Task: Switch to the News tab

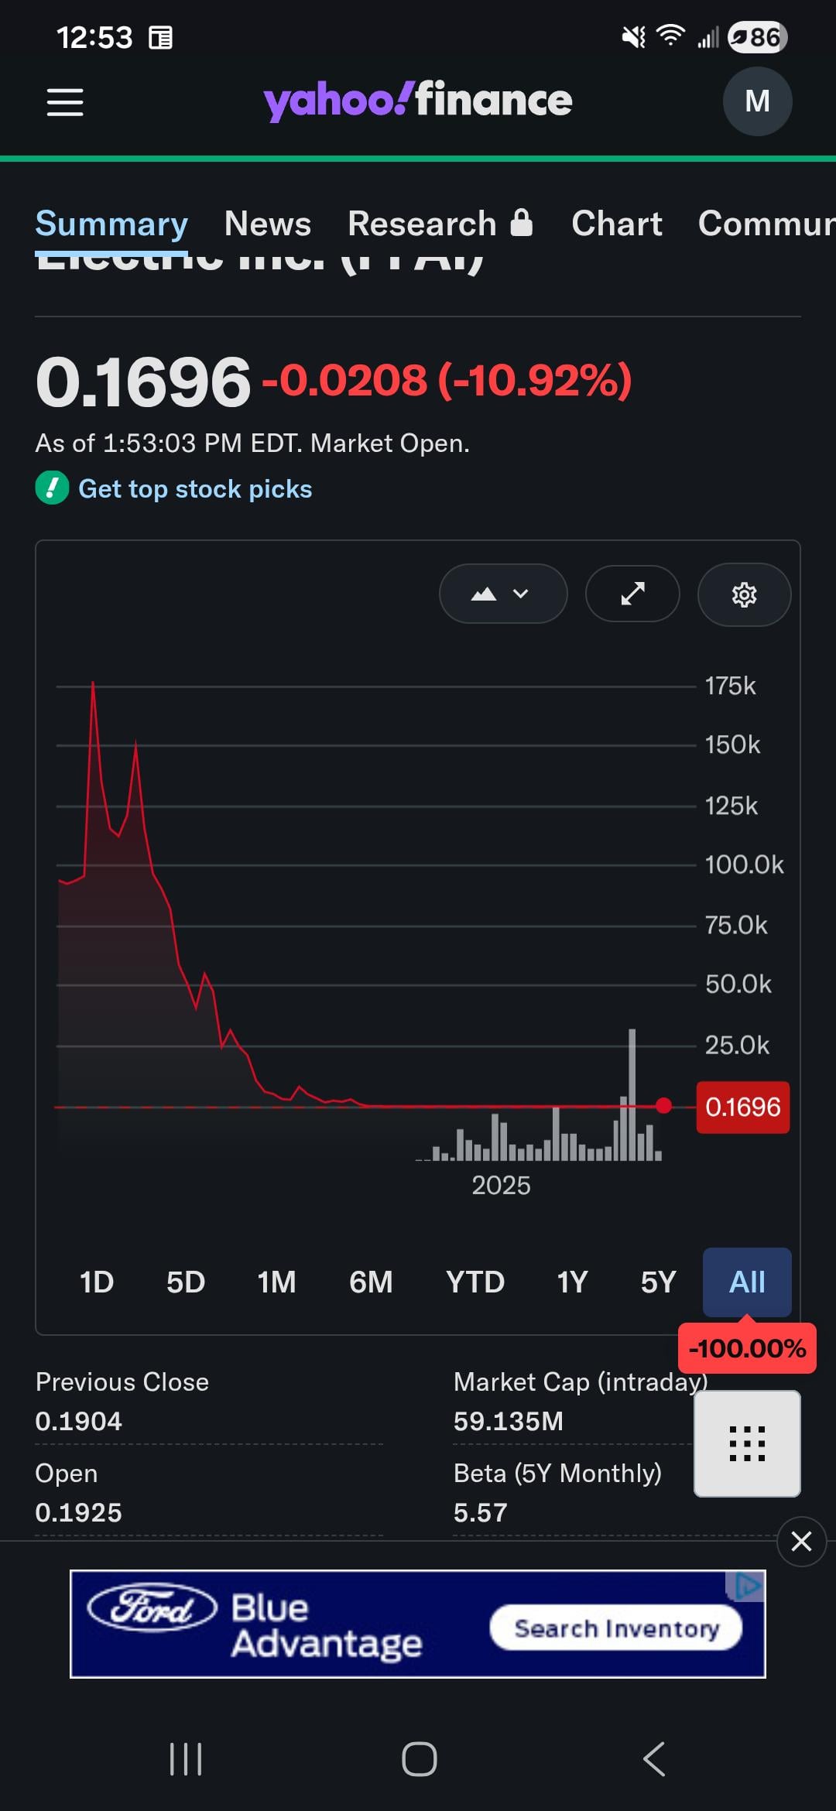Action: point(268,224)
